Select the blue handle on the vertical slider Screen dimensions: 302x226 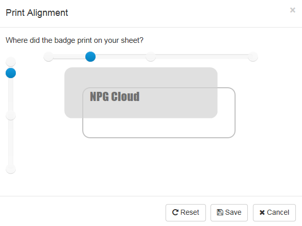pyautogui.click(x=11, y=73)
